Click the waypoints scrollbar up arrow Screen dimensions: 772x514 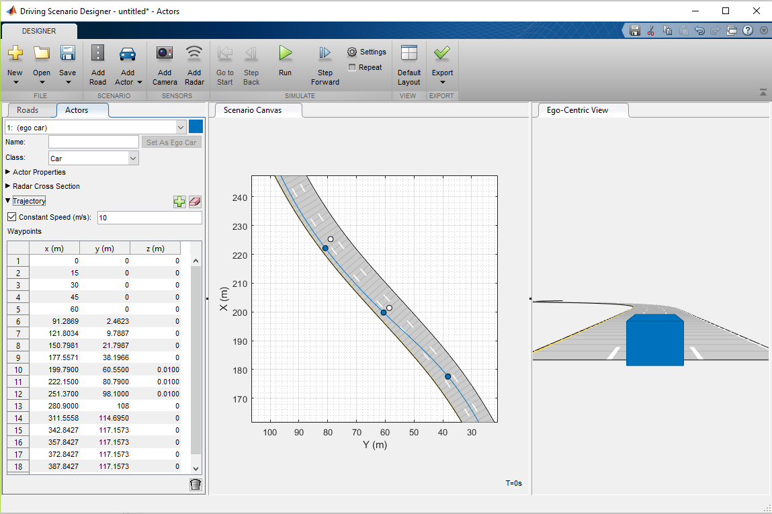[196, 261]
